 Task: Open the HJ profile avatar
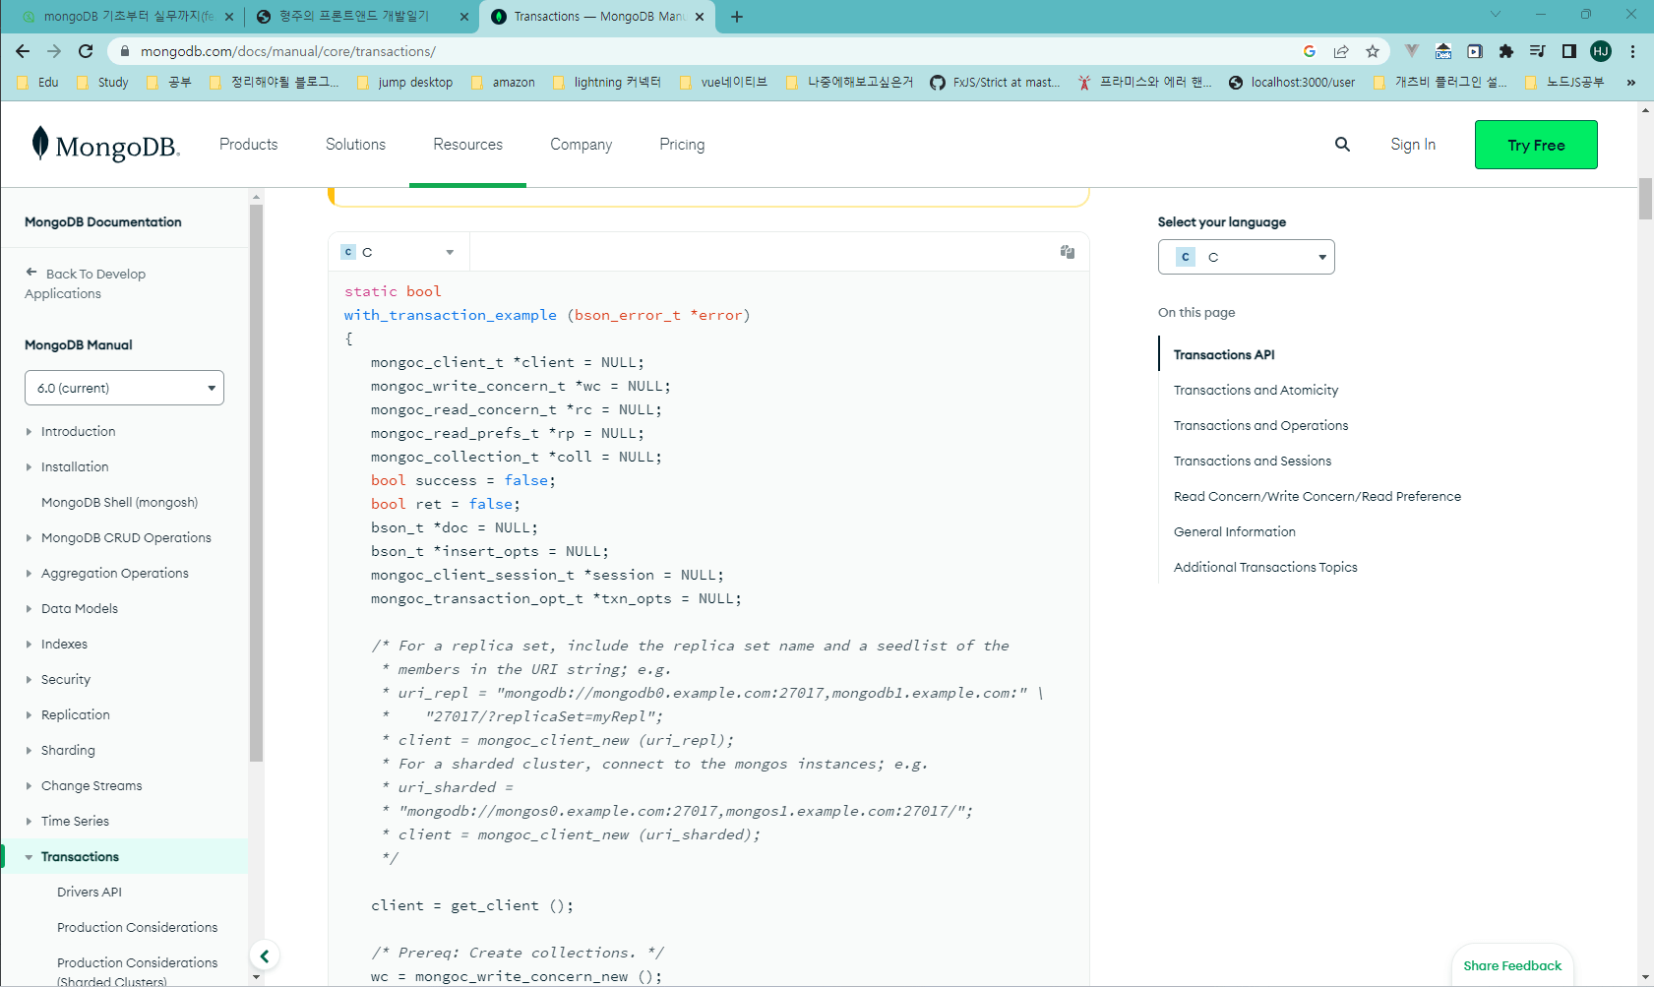click(1601, 51)
